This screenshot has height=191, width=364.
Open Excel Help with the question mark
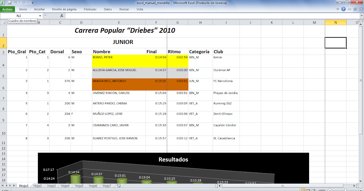[x=343, y=9]
